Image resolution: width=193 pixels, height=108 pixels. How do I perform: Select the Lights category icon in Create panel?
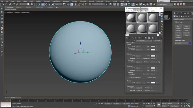[179, 16]
